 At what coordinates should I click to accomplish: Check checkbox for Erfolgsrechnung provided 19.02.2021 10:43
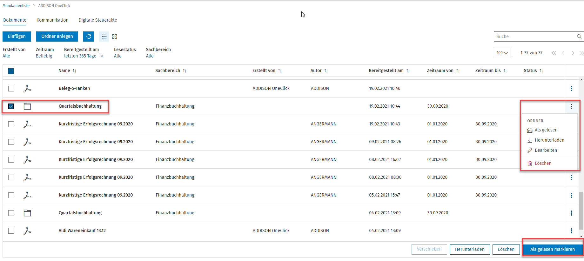pyautogui.click(x=11, y=124)
